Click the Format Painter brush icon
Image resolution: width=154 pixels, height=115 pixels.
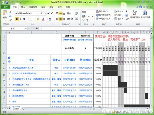point(10,20)
